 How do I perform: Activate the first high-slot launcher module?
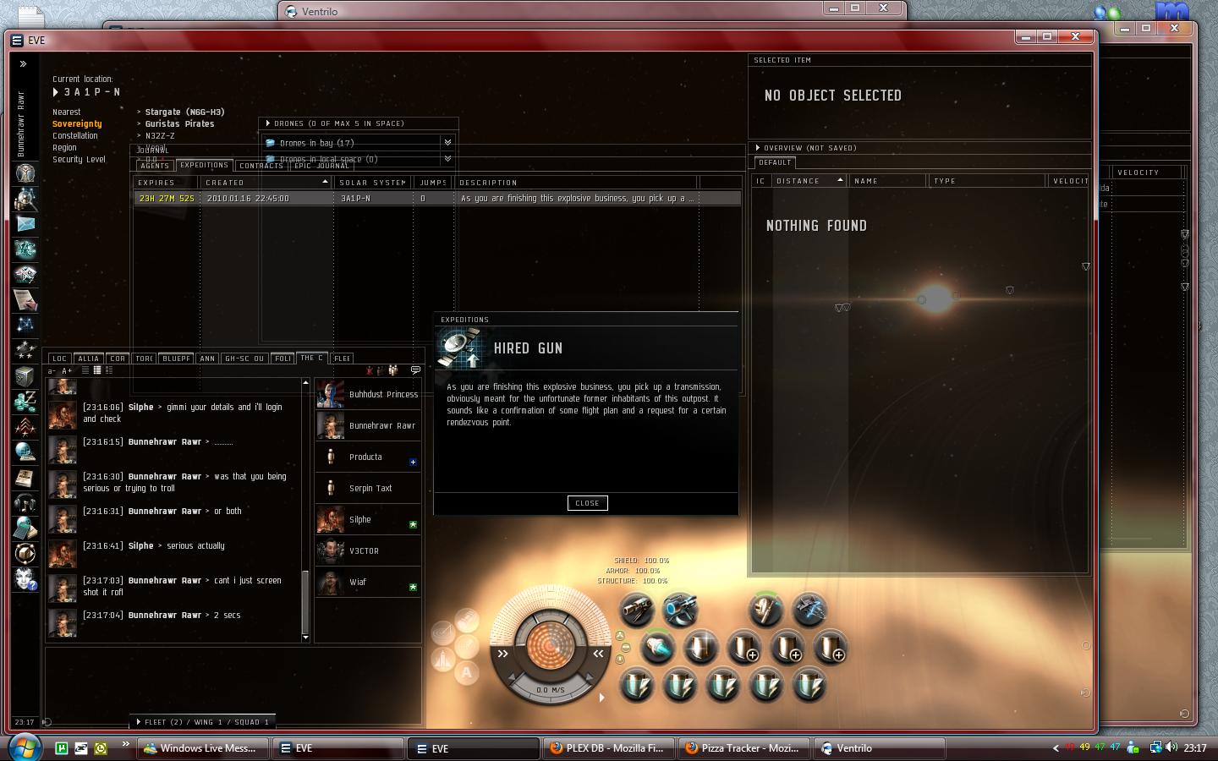point(636,610)
